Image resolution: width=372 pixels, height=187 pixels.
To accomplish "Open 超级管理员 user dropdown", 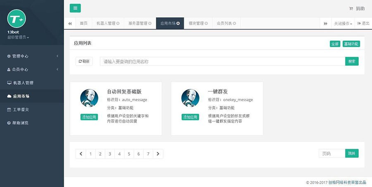I will click(18, 38).
